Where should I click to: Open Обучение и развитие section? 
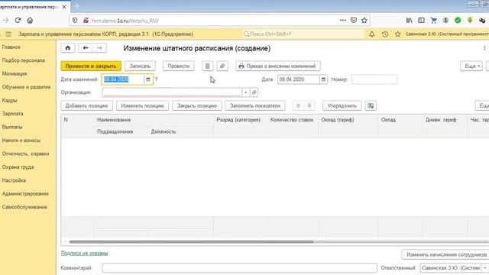26,87
